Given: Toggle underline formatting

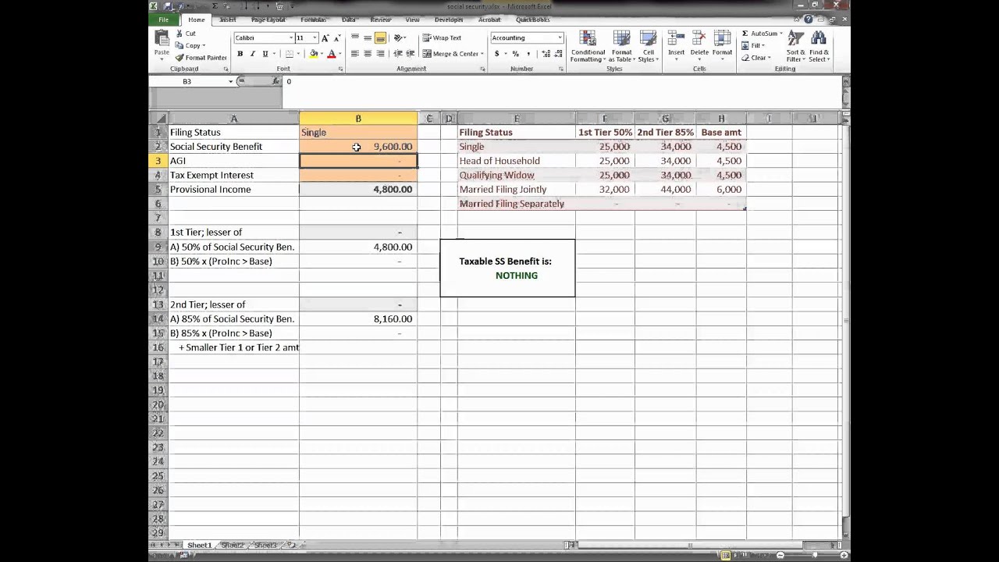Looking at the screenshot, I should [x=265, y=54].
